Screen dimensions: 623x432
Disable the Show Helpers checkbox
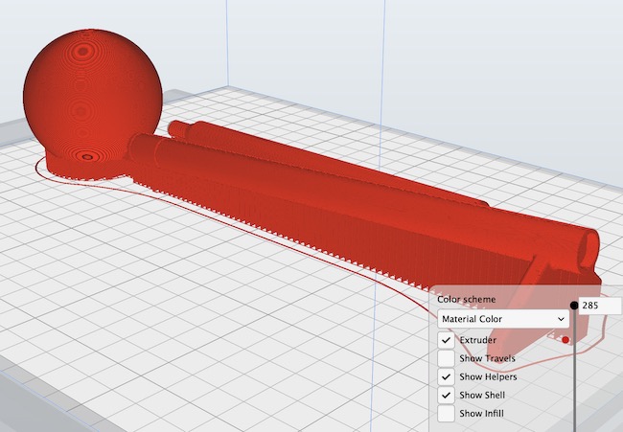(x=447, y=376)
